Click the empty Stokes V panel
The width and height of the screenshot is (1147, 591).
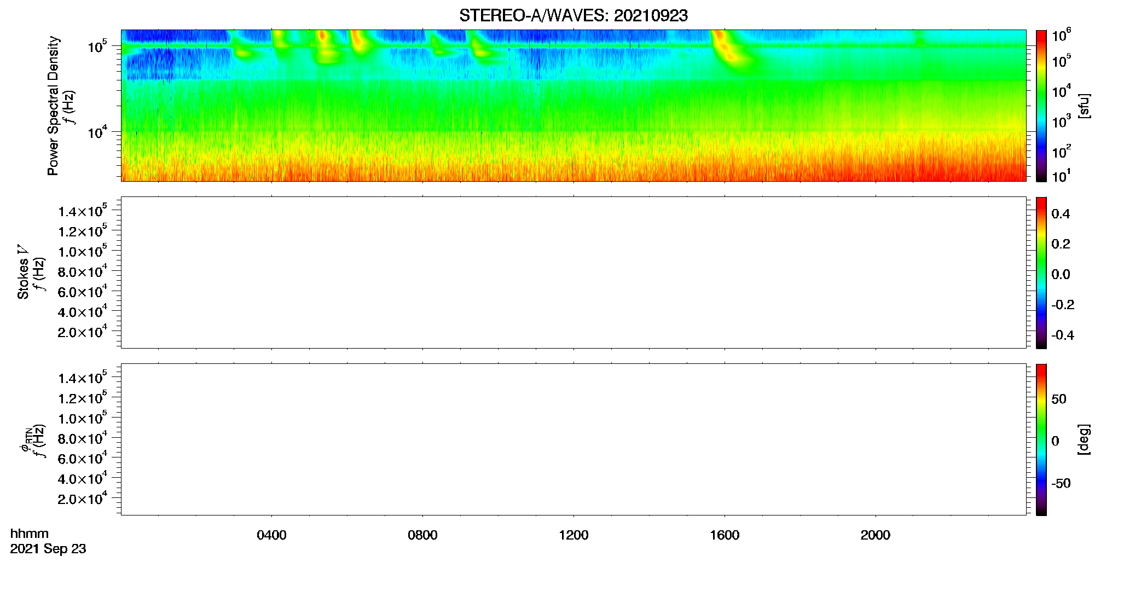coord(573,273)
